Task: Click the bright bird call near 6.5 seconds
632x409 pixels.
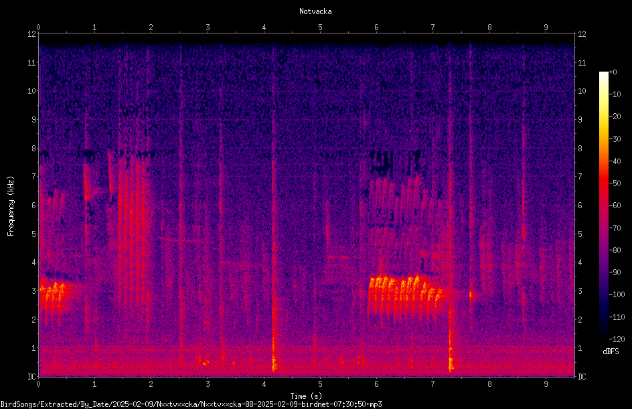Action: point(407,294)
